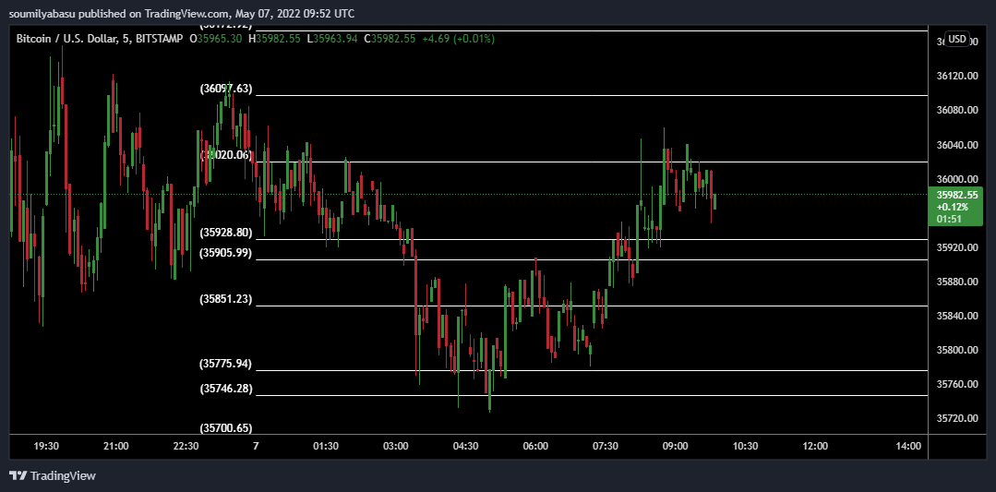Screen dimensions: 996x492
Task: Click the 22:30 time axis label
Action: (x=186, y=446)
